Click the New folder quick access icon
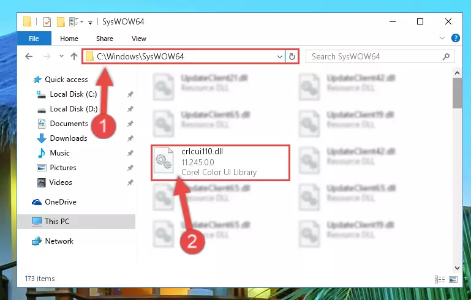This screenshot has height=300, width=471. pos(61,22)
